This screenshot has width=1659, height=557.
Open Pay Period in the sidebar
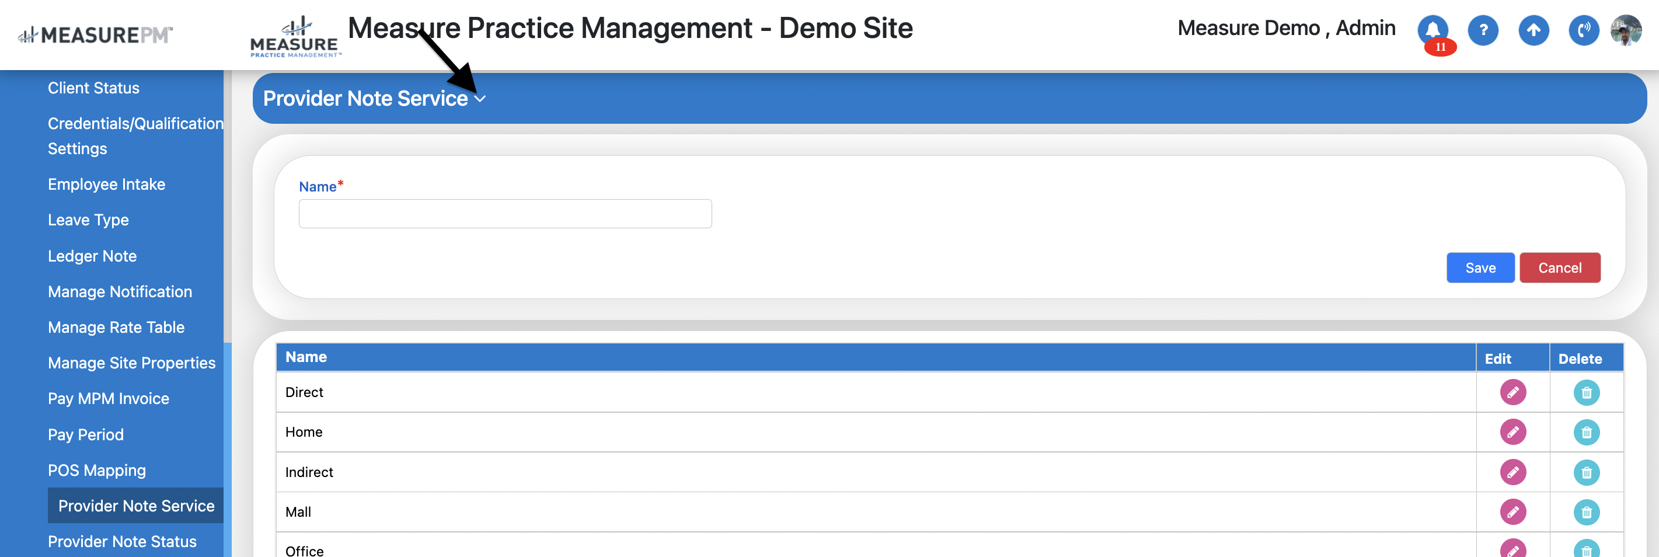point(86,434)
